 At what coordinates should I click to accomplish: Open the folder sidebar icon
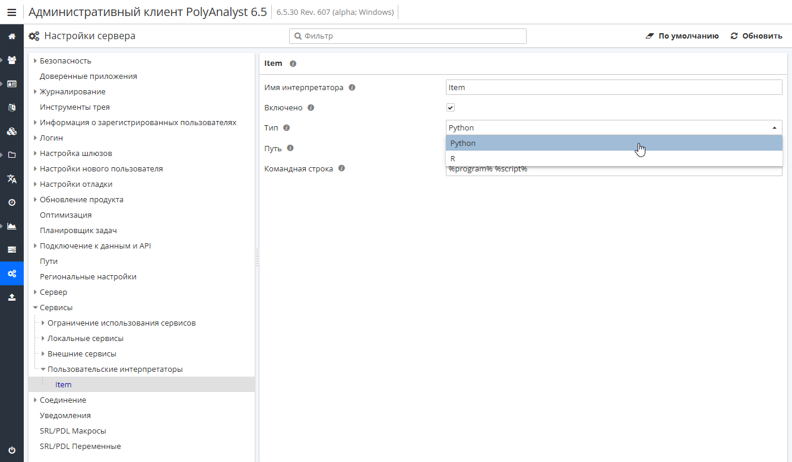[12, 155]
